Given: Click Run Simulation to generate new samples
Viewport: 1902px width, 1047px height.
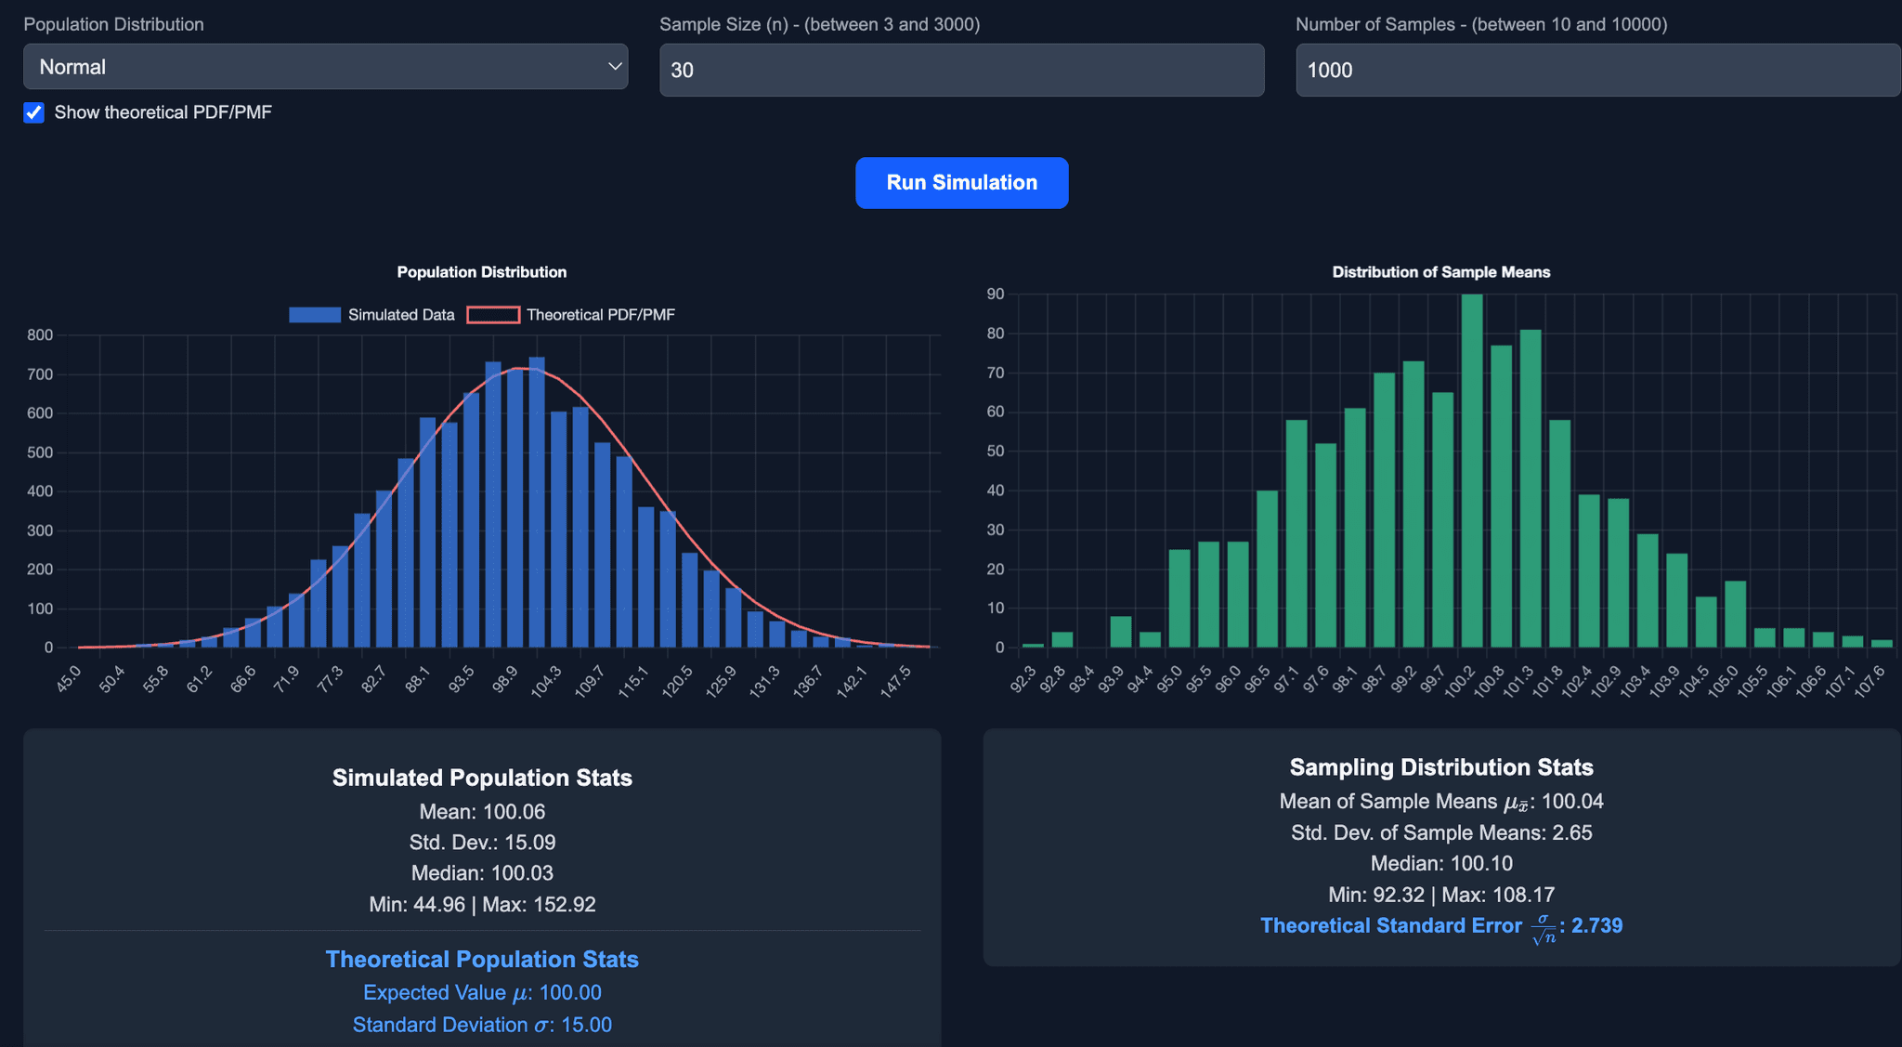Looking at the screenshot, I should coord(961,182).
